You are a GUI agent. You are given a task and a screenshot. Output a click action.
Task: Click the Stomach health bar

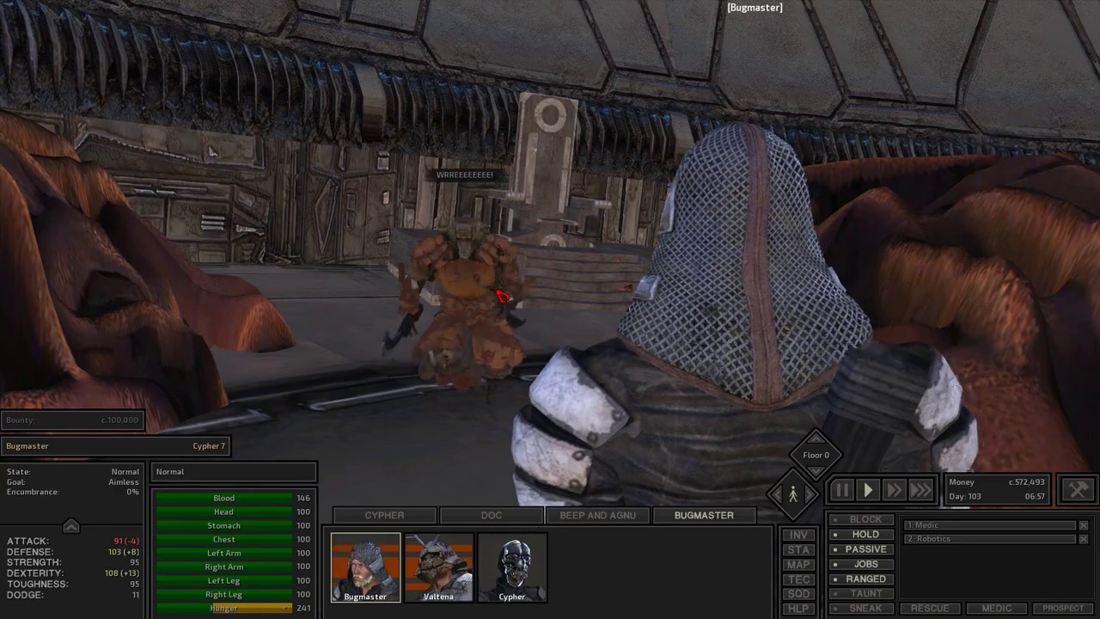coord(223,525)
